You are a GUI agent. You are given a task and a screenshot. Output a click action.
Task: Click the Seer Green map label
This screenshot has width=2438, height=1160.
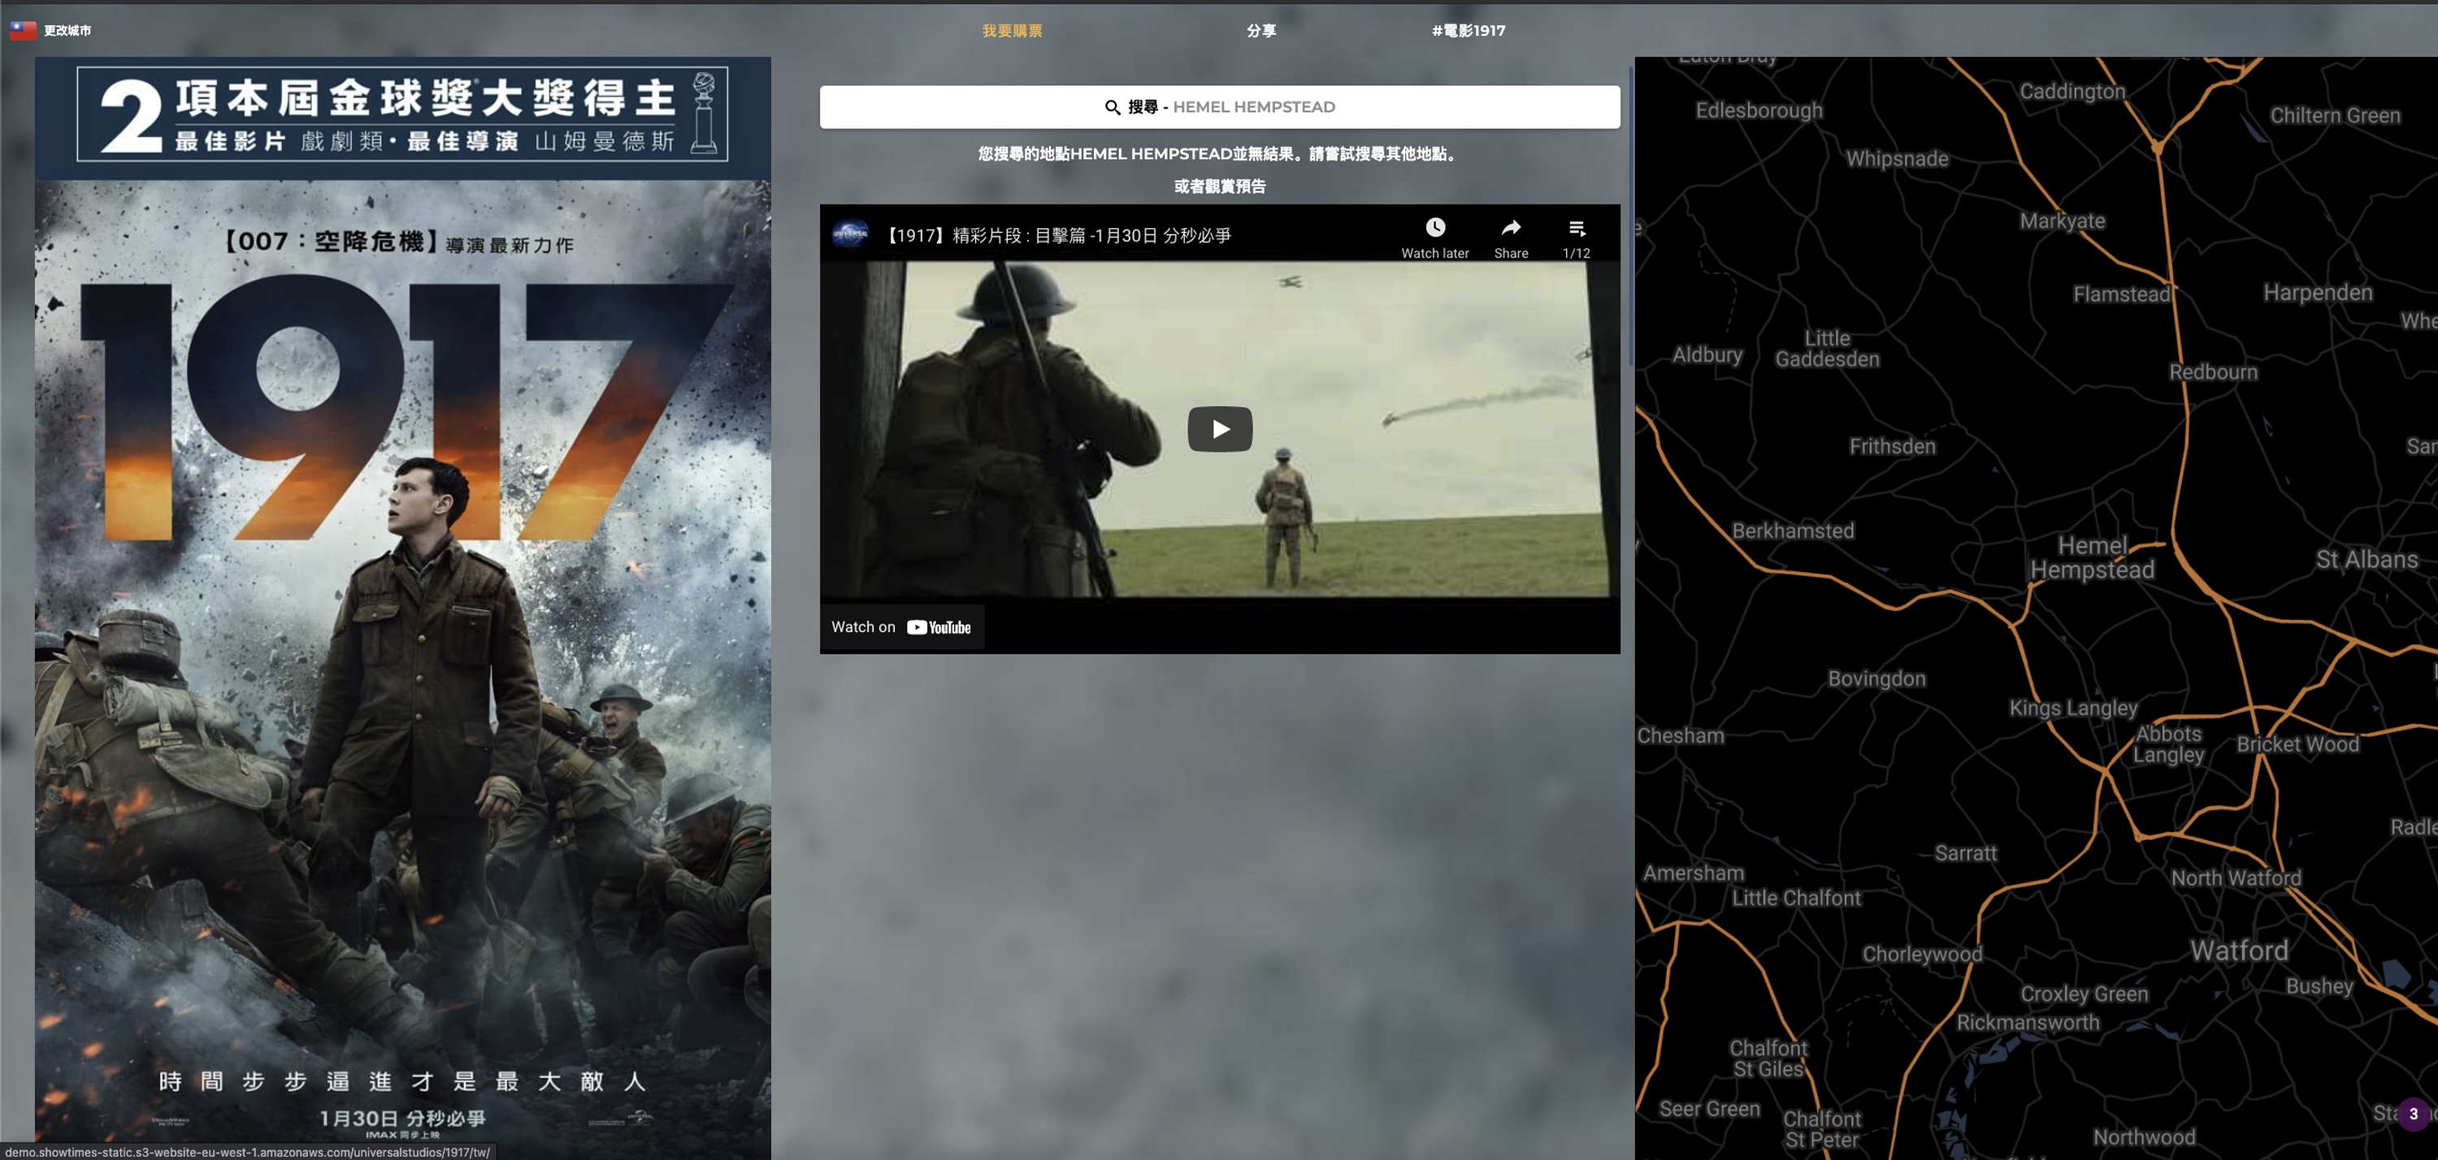point(1709,1108)
